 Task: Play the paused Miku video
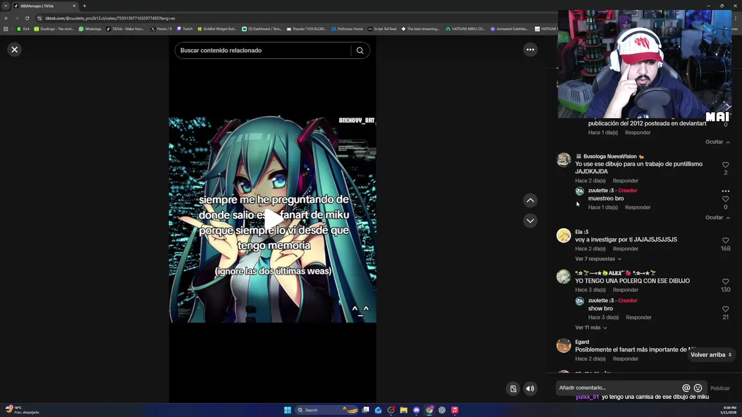[272, 219]
